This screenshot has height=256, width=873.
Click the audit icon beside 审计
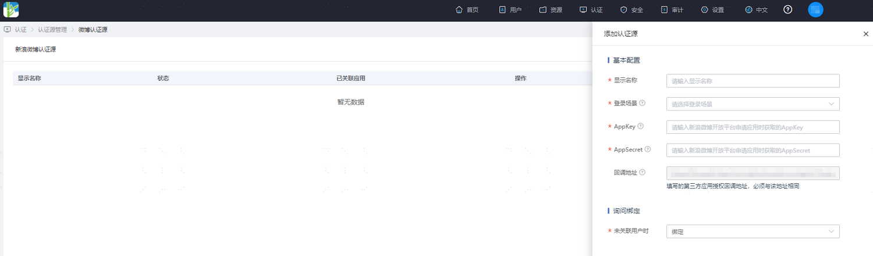pyautogui.click(x=664, y=10)
